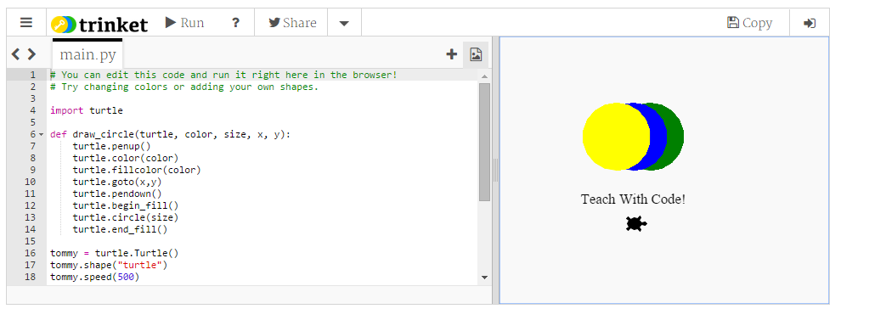This screenshot has width=869, height=320.
Task: Click the sign-in icon
Action: click(x=810, y=23)
